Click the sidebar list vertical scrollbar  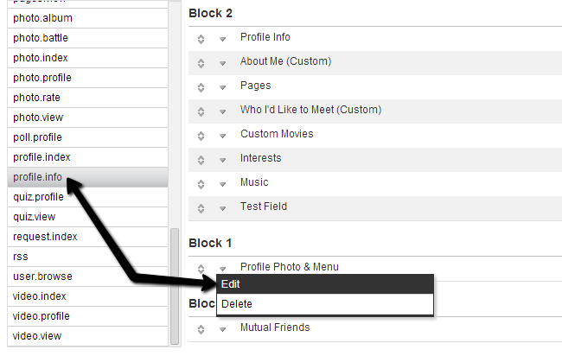pos(176,285)
